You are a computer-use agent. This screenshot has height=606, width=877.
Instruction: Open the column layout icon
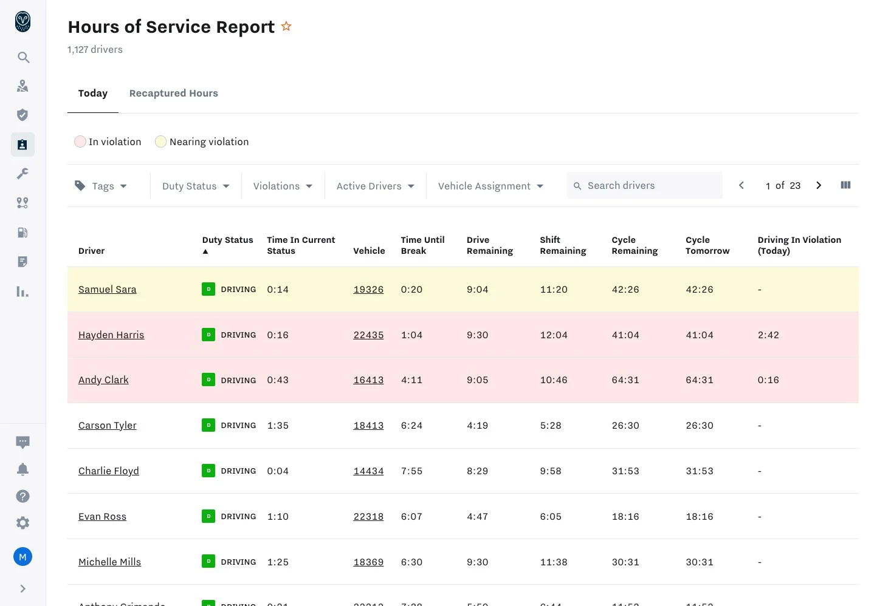[845, 185]
